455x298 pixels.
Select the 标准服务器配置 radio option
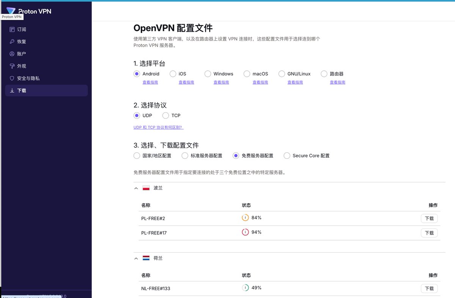[185, 155]
